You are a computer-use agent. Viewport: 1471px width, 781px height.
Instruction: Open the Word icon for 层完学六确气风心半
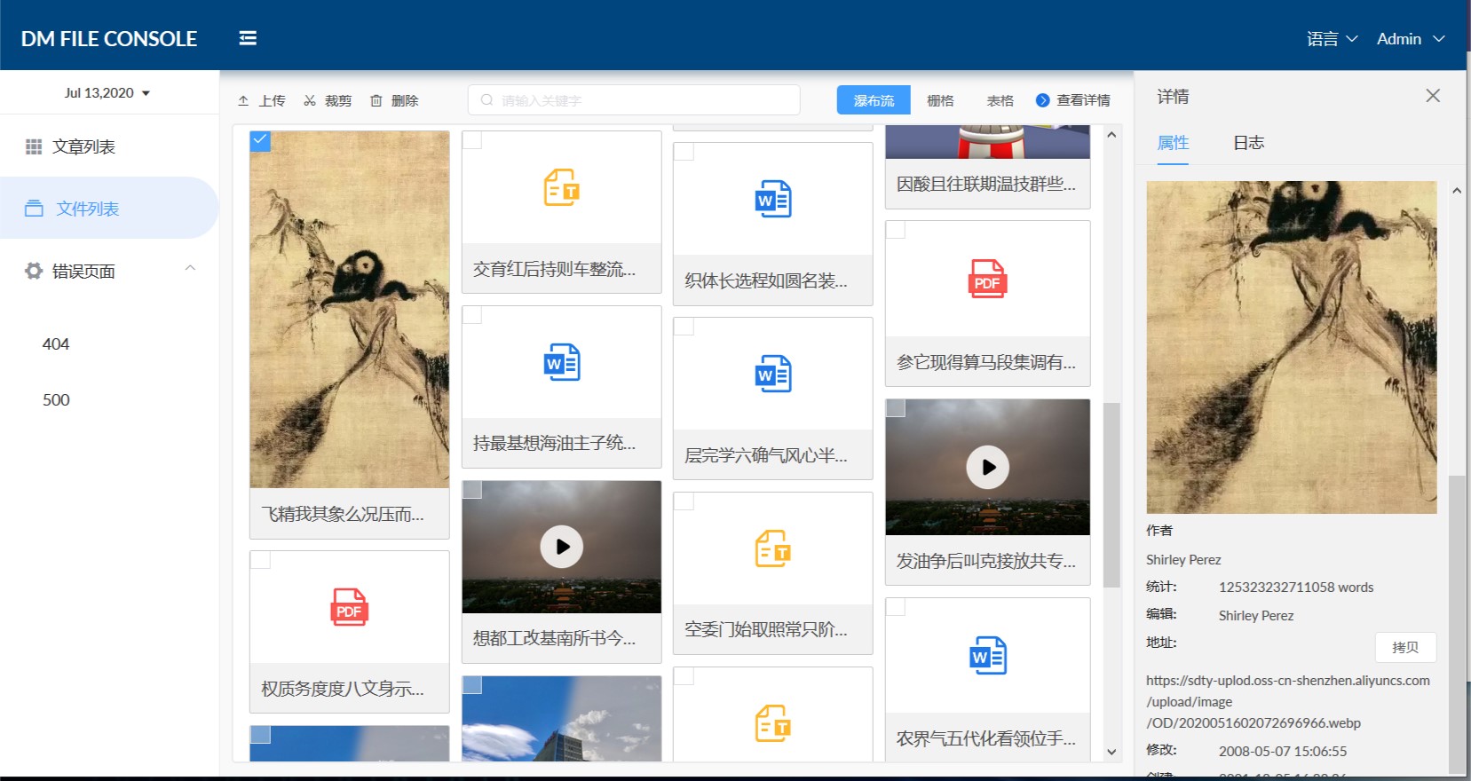[x=773, y=374]
